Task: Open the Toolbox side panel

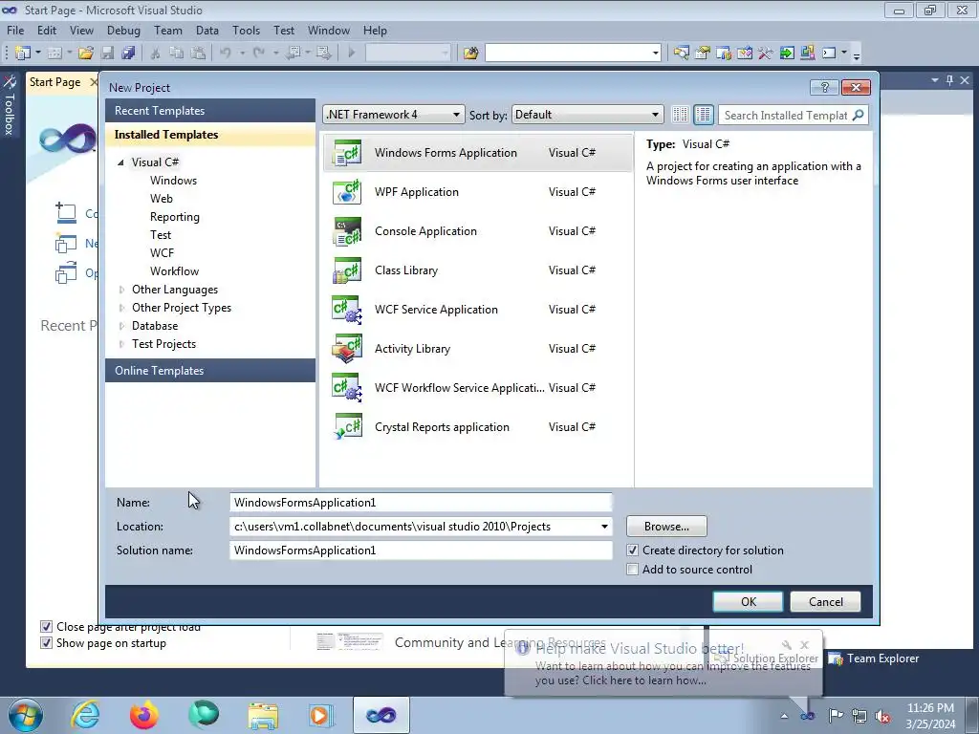Action: tap(10, 105)
